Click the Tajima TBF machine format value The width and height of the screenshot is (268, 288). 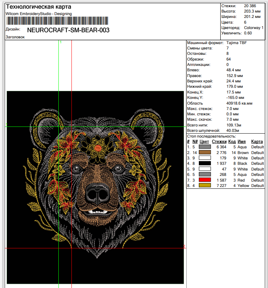[x=236, y=43]
